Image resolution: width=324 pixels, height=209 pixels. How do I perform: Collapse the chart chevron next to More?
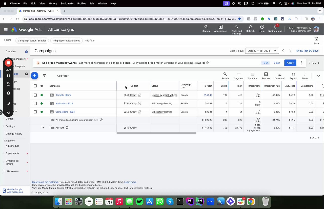click(318, 76)
